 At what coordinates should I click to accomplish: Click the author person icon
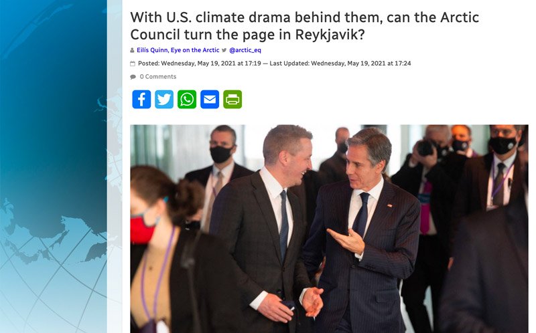click(x=132, y=51)
